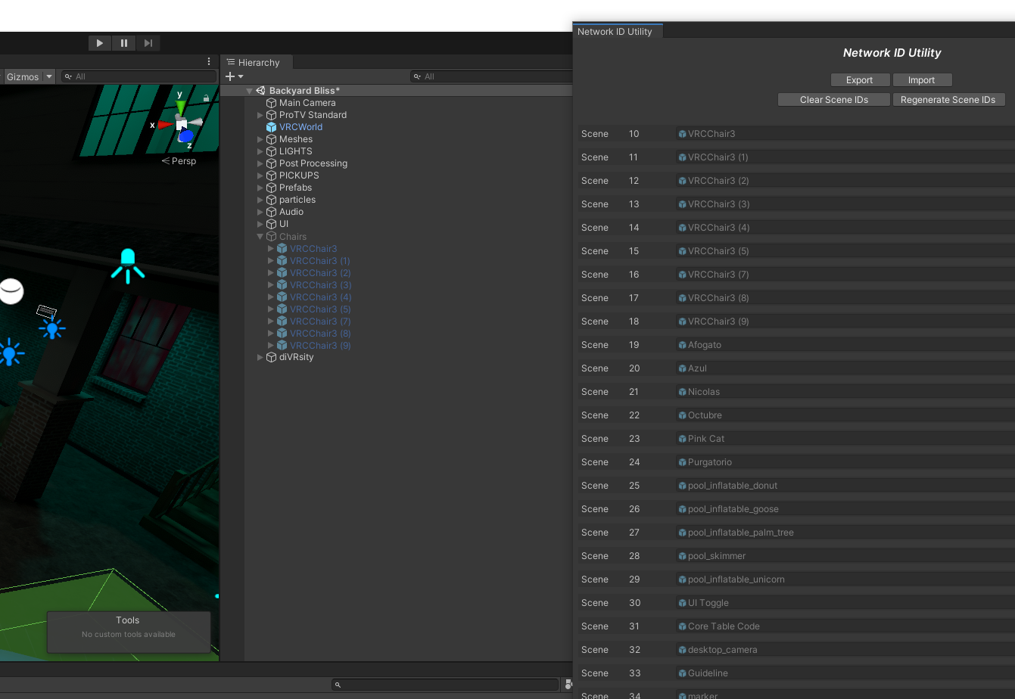Toggle Gizmos visibility in Scene view
The height and width of the screenshot is (699, 1015).
[x=23, y=76]
